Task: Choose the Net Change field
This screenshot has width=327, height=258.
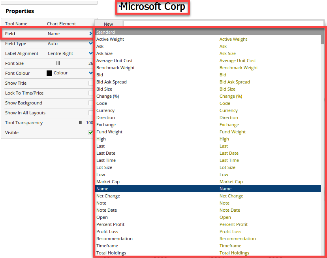Action: click(208, 196)
